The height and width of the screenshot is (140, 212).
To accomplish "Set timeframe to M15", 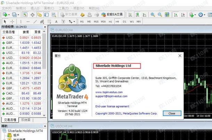I will pos(96,22).
